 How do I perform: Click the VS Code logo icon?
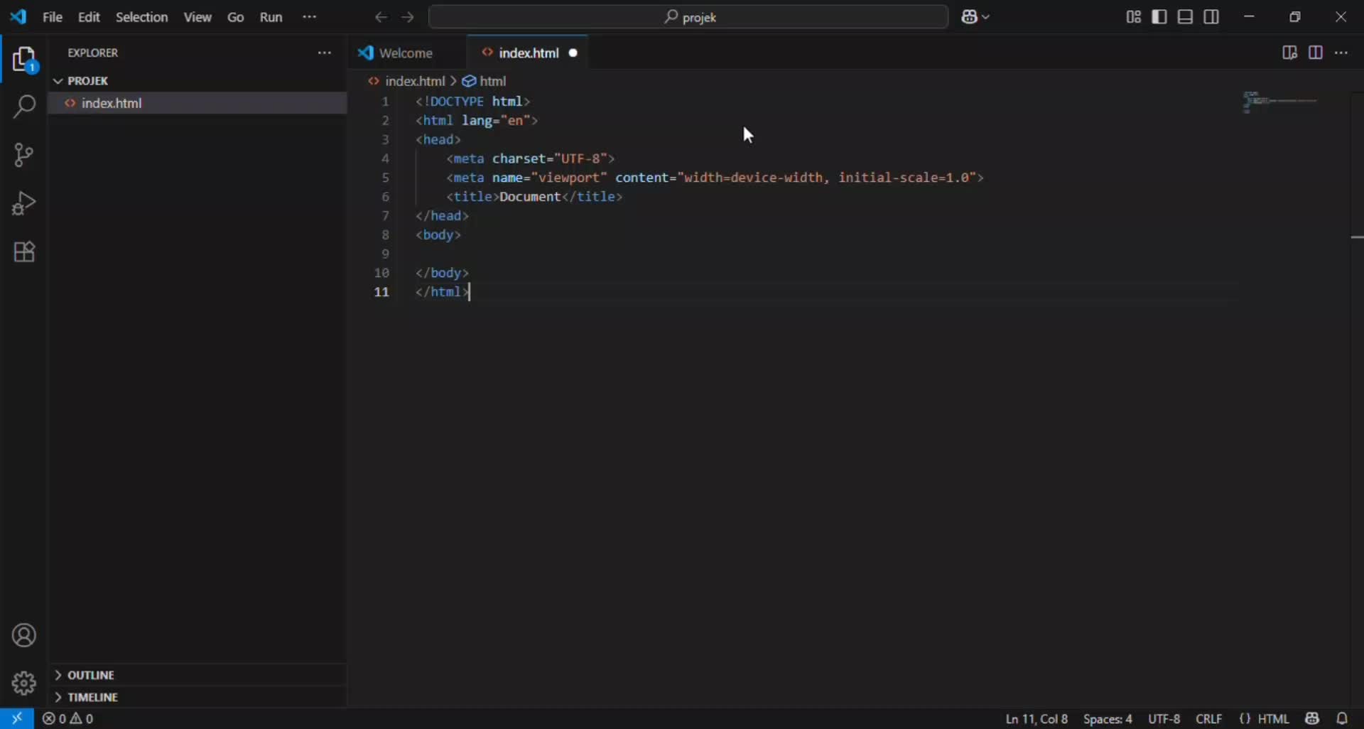18,17
